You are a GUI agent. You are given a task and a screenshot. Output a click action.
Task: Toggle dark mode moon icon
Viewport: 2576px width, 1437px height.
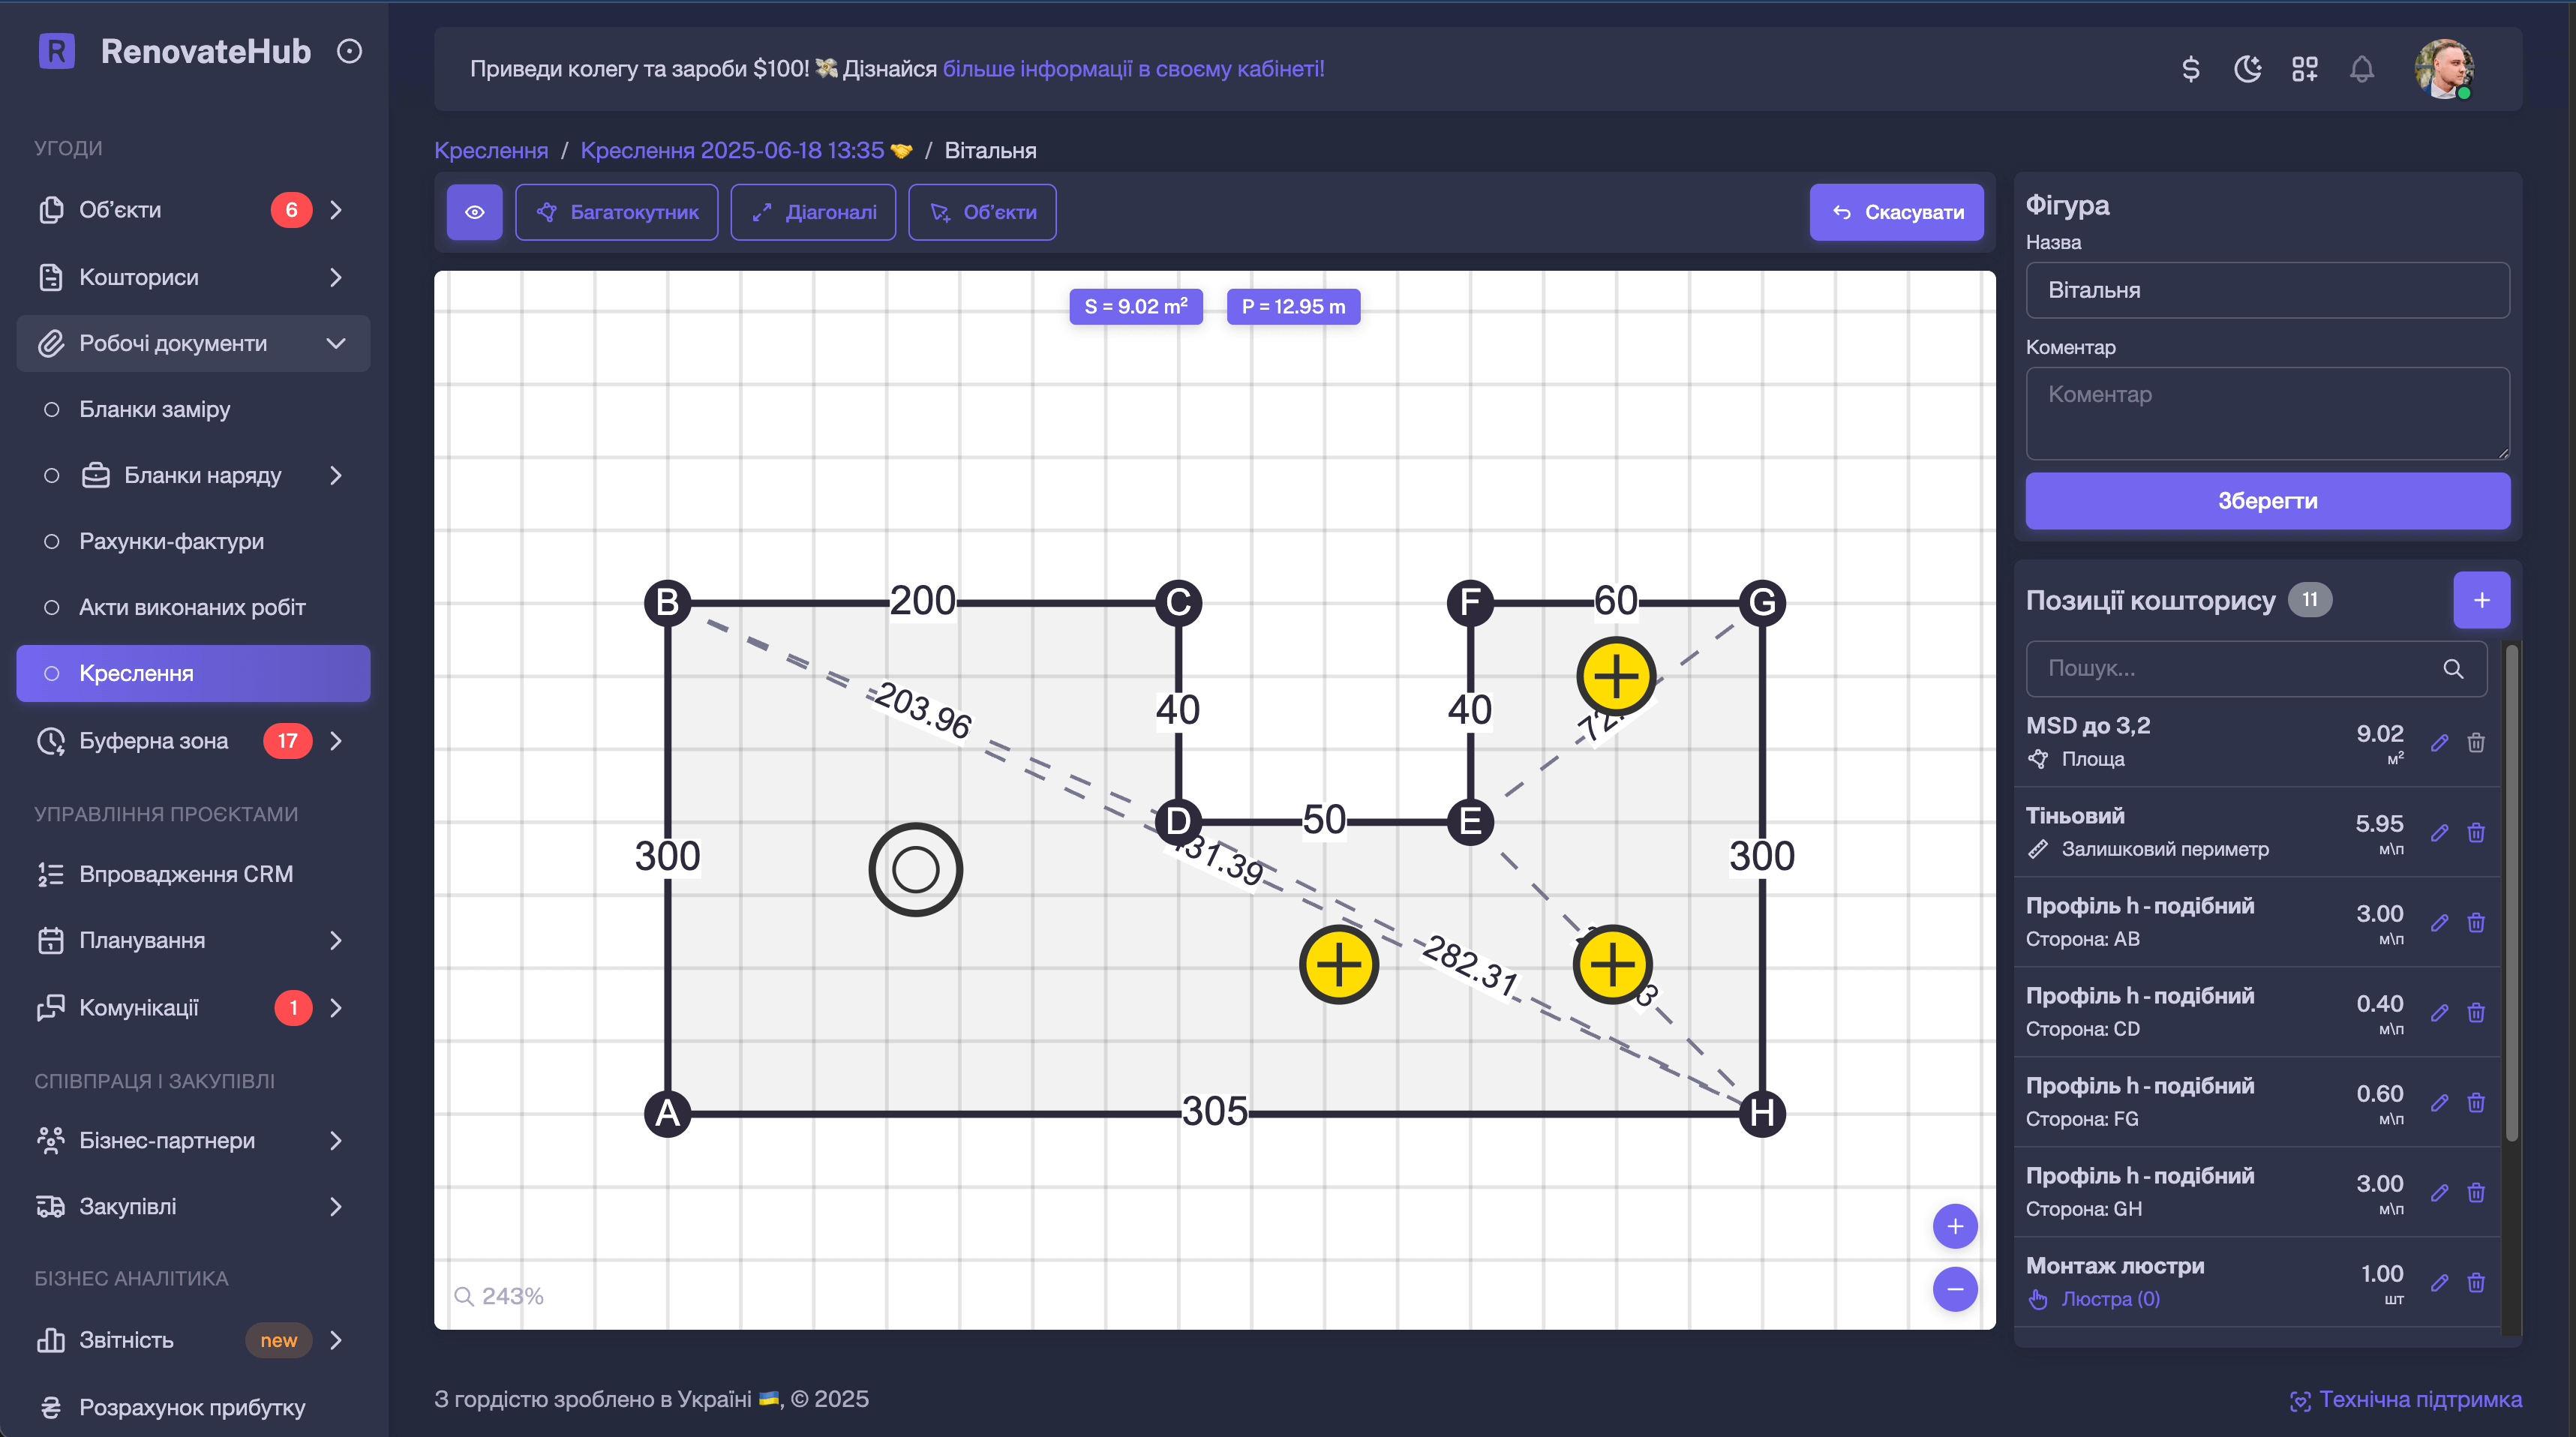point(2247,69)
